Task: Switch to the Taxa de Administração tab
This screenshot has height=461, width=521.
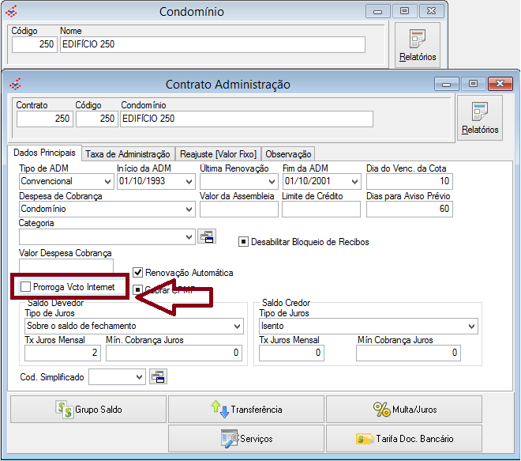Action: click(128, 154)
